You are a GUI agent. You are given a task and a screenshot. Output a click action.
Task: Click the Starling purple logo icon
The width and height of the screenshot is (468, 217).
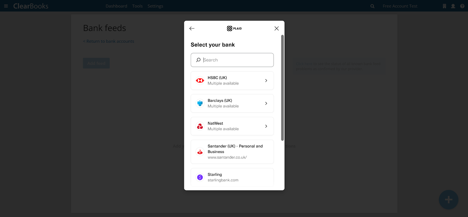tap(200, 177)
